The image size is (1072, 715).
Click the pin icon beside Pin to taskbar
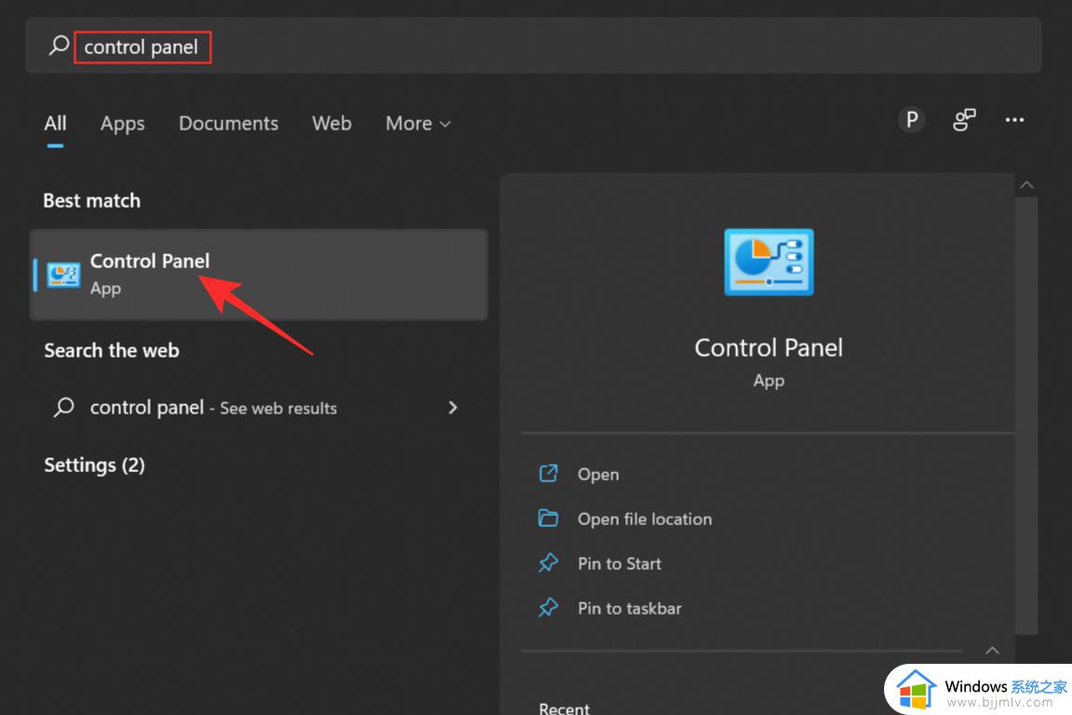(548, 608)
